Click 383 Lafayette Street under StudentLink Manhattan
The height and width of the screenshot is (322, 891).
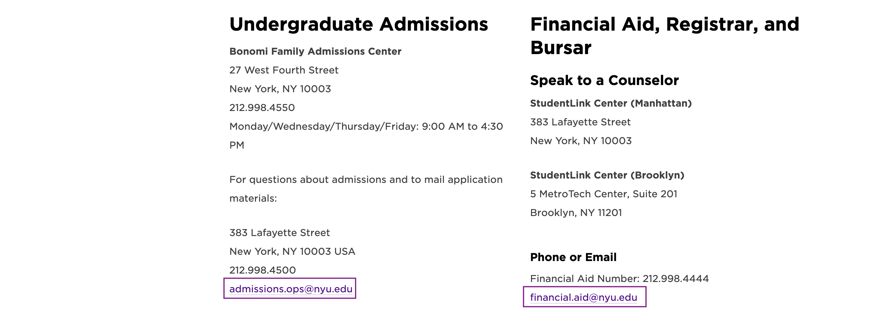point(580,122)
